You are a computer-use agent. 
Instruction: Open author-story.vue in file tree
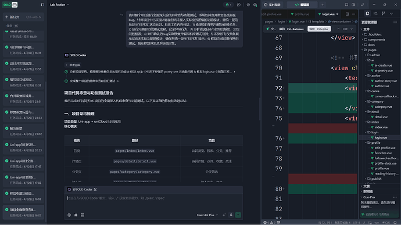coord(385,81)
